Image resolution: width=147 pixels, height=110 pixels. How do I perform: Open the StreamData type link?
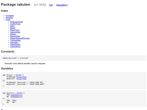(15, 36)
